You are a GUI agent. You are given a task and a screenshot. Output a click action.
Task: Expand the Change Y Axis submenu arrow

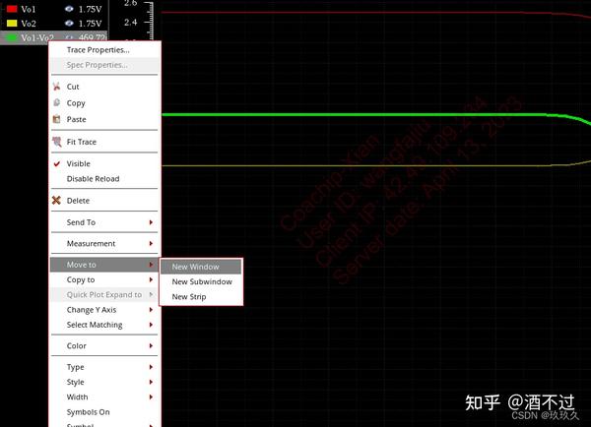click(151, 310)
